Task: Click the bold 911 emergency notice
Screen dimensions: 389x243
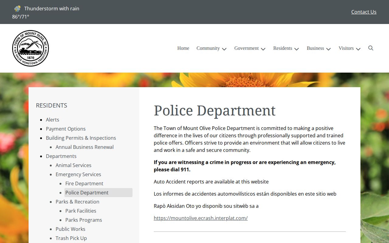Action: [x=245, y=166]
